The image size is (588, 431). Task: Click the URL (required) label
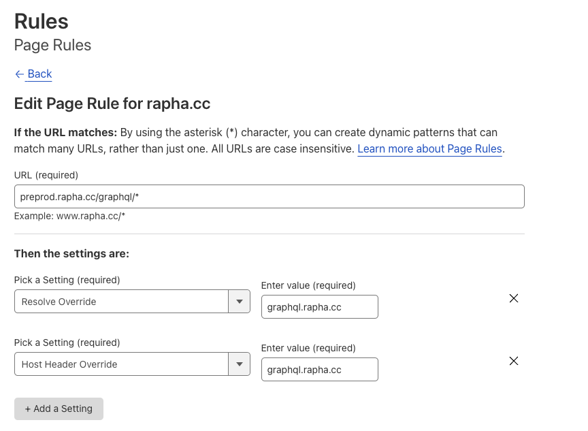pyautogui.click(x=46, y=175)
